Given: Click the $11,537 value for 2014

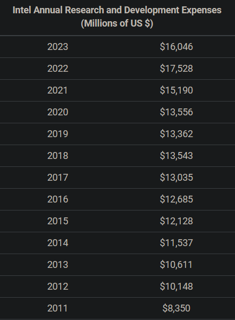Looking at the screenshot, I should click(x=177, y=243).
